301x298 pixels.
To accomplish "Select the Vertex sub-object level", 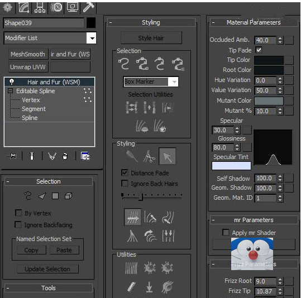I will pos(31,100).
